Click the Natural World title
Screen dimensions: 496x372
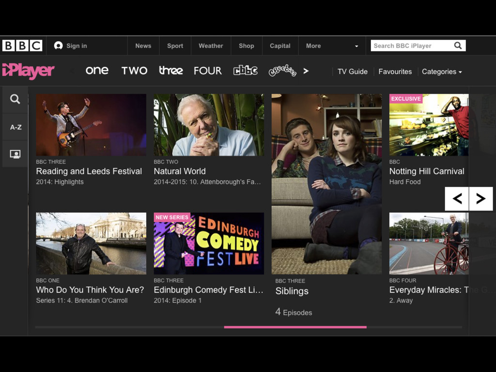click(180, 171)
